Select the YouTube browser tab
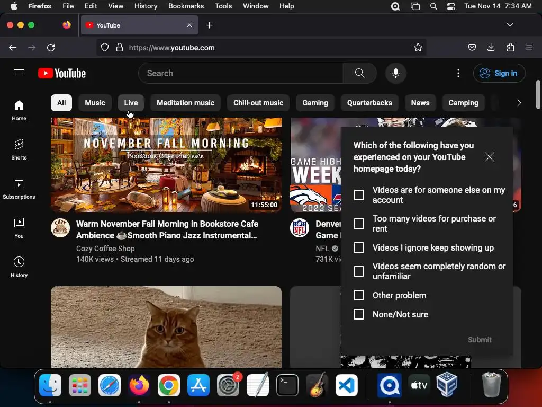 coord(139,25)
